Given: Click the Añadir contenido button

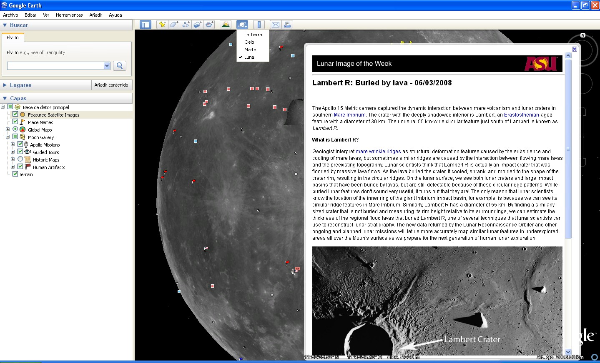Looking at the screenshot, I should tap(111, 85).
